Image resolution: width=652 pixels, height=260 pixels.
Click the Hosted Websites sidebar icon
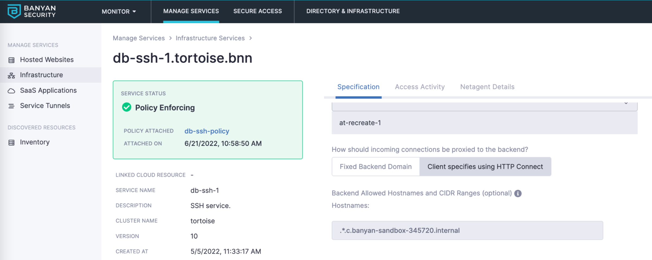[11, 60]
